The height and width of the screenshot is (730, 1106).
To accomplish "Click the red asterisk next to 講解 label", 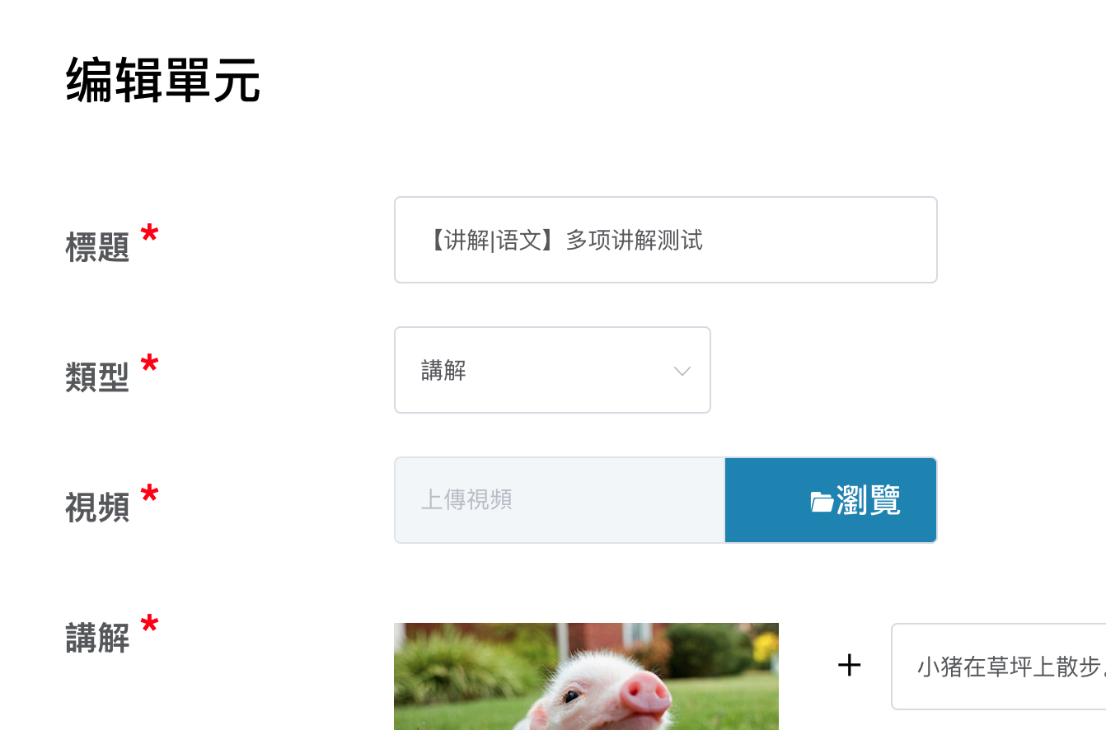I will [x=149, y=625].
